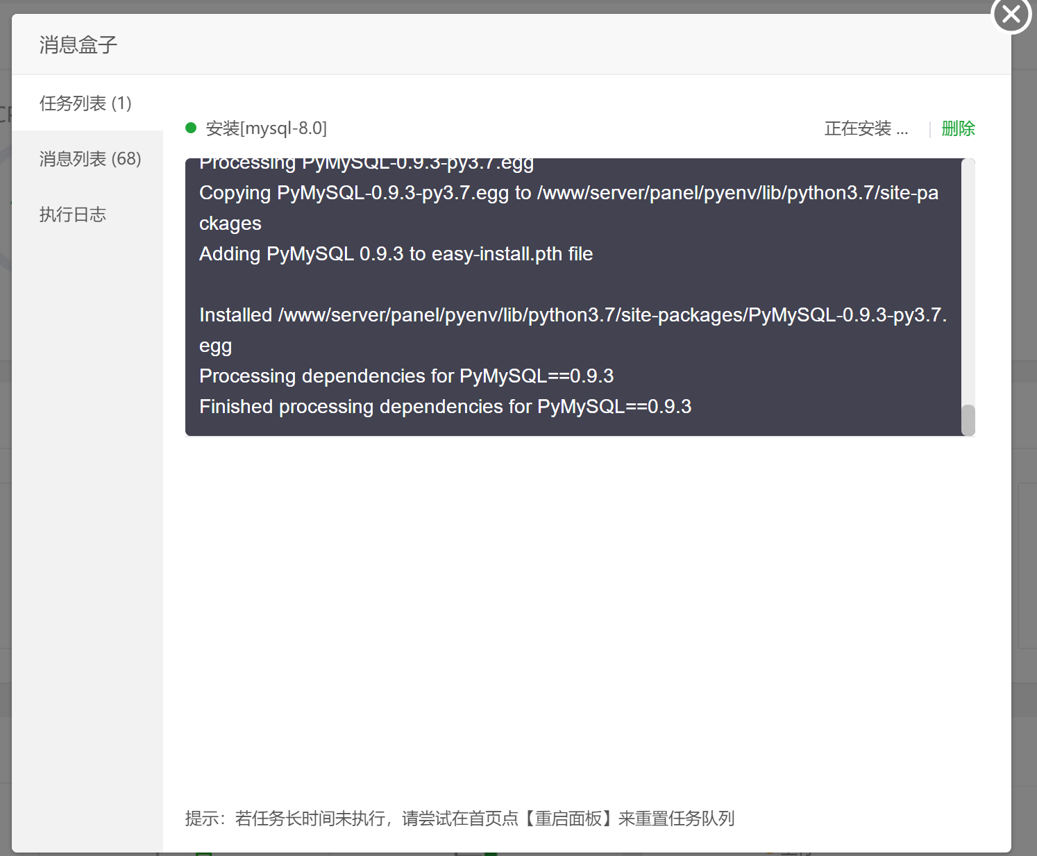Screen dimensions: 1037x856
Task: Click log line 'Finished processing dependencies for PyMySQL==0.9.3'
Action: [445, 407]
